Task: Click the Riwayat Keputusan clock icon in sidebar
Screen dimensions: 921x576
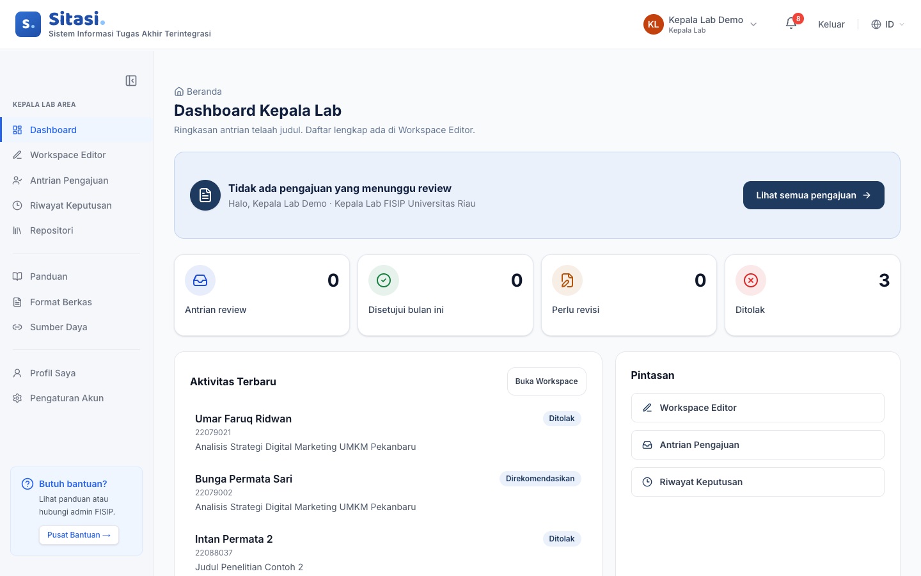Action: 17,205
